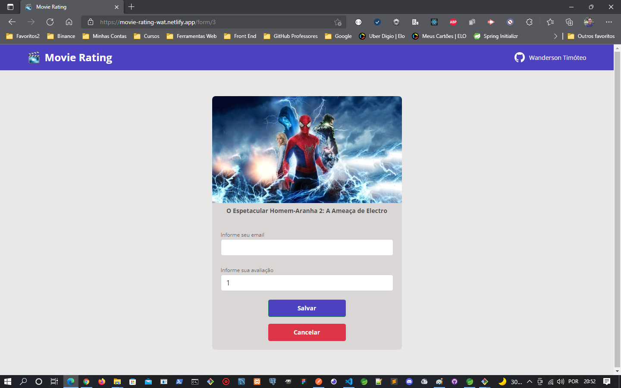
Task: Go to the browser home page icon
Action: point(69,22)
